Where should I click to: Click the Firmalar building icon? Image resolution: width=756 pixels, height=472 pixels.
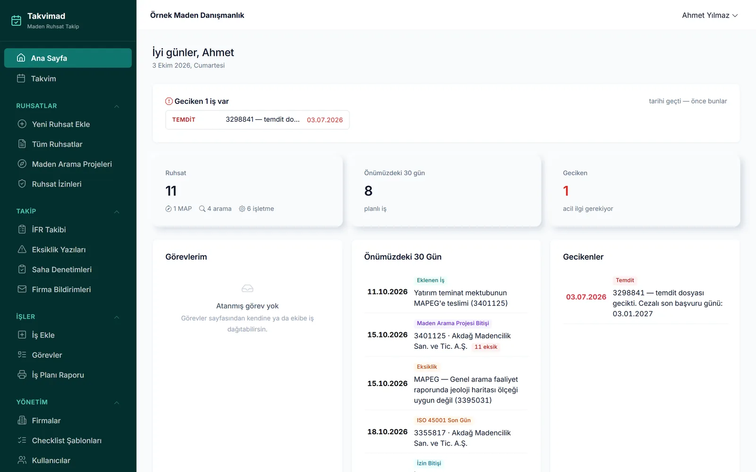point(22,420)
